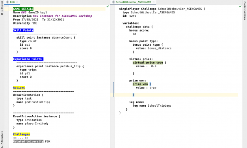247x148 pixels.
Task: Click the Skill Points section header
Action: (x=23, y=30)
